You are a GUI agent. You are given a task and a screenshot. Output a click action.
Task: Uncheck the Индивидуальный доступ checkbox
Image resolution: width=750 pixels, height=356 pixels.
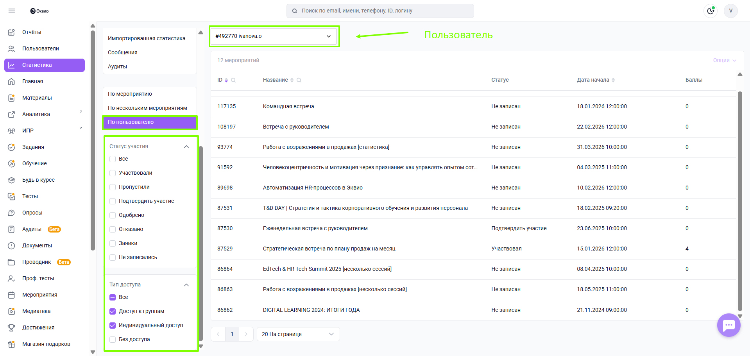coord(113,326)
